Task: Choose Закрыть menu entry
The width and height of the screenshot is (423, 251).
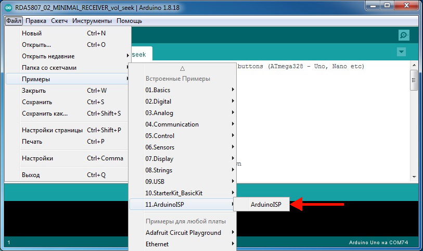Action: coord(67,91)
